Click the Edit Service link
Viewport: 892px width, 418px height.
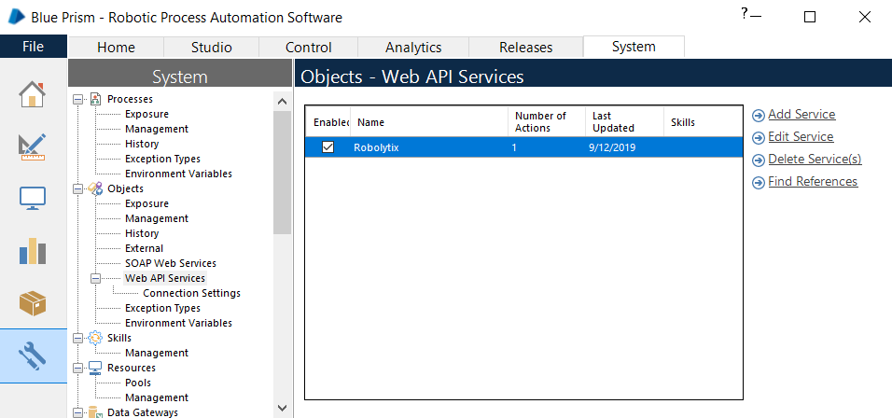[x=801, y=136]
